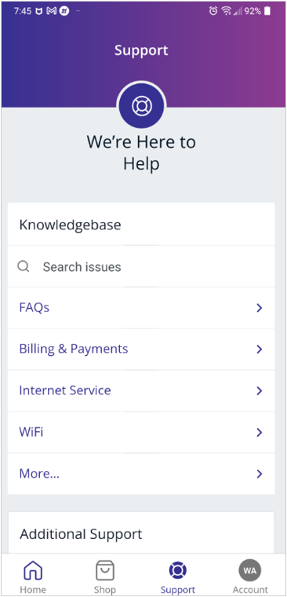
Task: Tap the Support lifebuoy icon in bottom bar
Action: coord(177,570)
